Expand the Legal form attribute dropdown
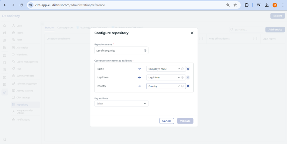 [x=179, y=77]
